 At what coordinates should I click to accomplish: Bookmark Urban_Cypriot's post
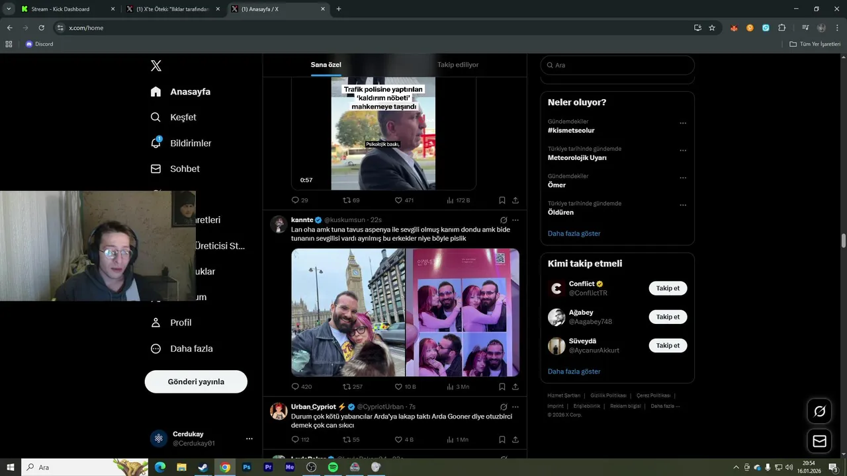502,439
